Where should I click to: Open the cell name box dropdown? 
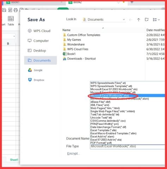click(x=14, y=36)
